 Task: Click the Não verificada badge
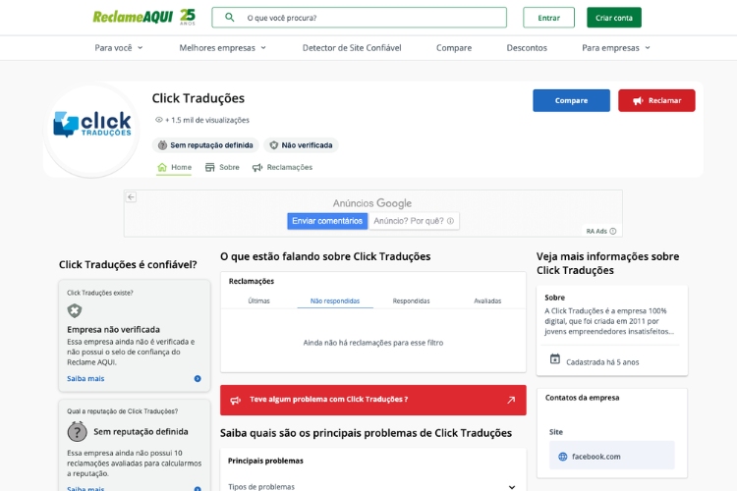point(301,145)
